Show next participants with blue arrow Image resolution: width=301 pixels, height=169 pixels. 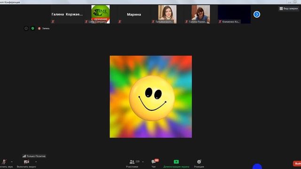pos(257,15)
